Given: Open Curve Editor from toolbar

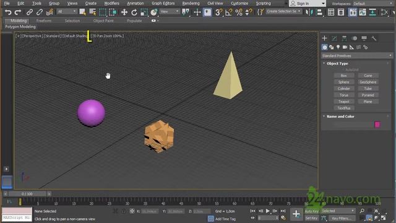Looking at the screenshot, I should [363, 12].
